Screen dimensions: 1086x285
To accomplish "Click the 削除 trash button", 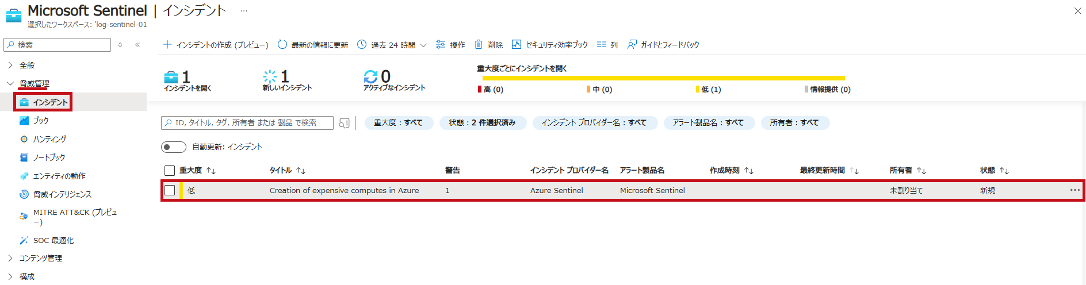I will [488, 45].
